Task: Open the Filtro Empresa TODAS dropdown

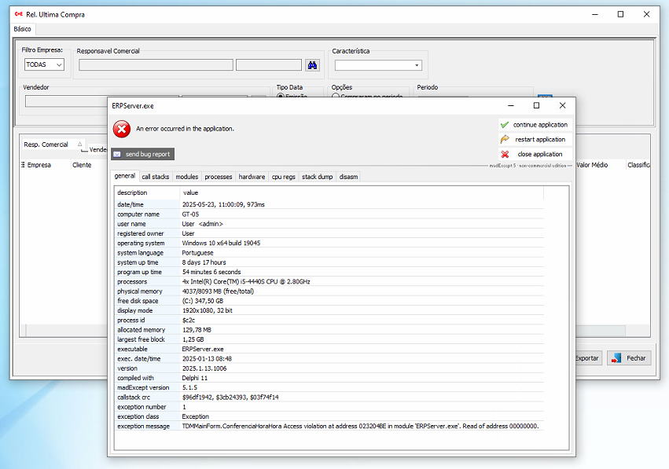Action: pos(44,64)
